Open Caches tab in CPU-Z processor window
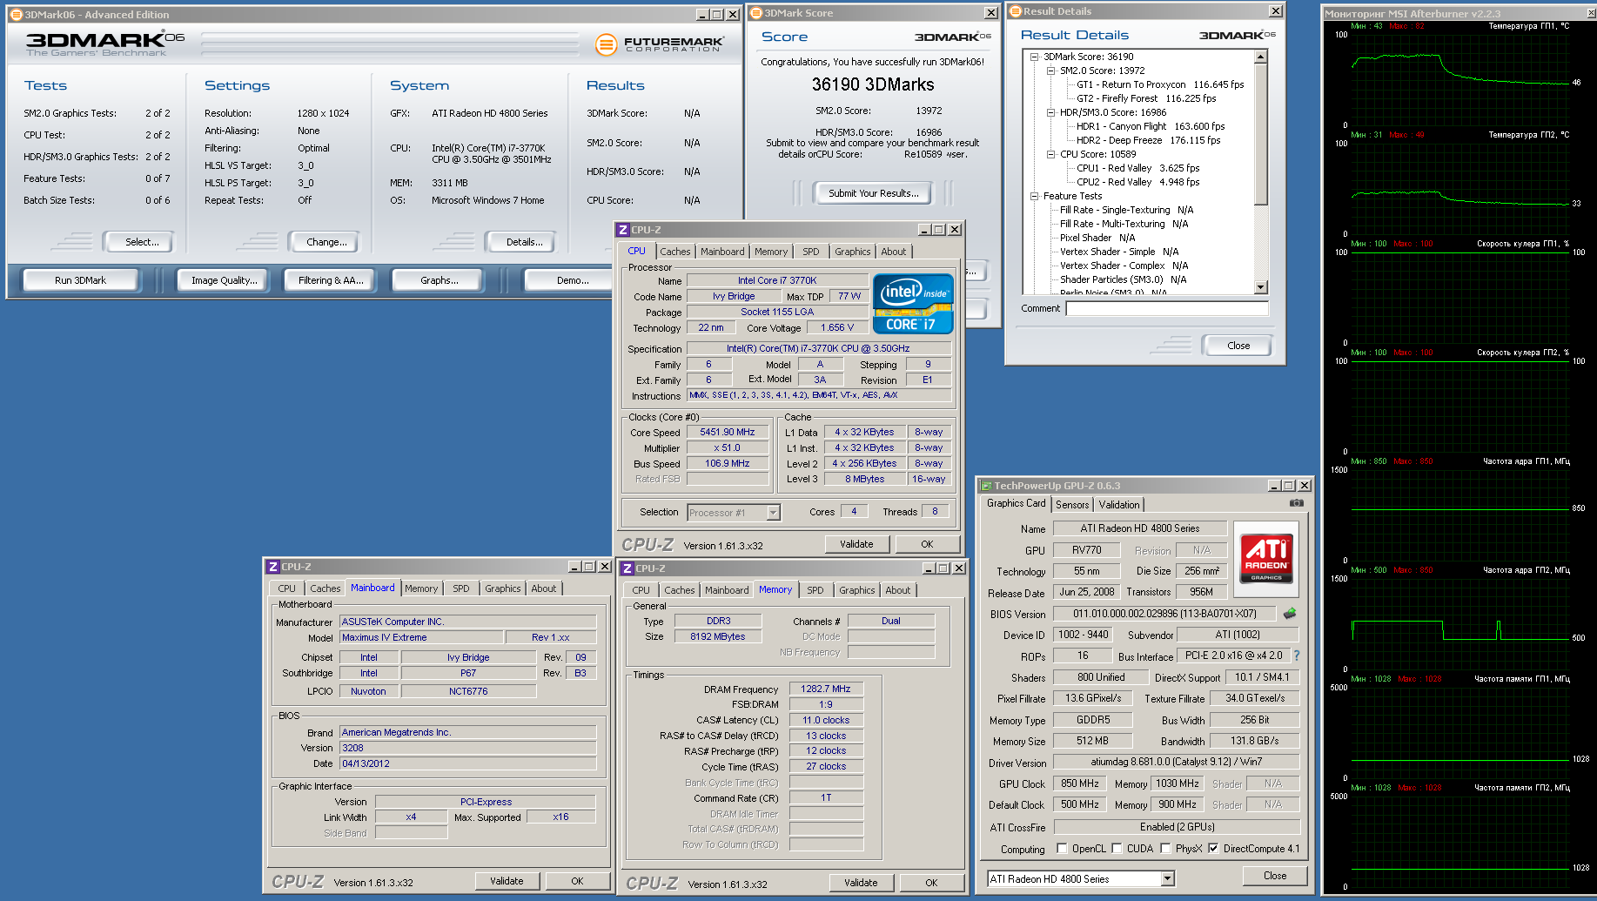 pyautogui.click(x=675, y=252)
